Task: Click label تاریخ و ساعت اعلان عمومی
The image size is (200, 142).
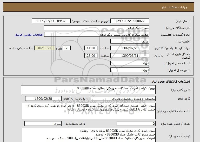Action: tap(91, 21)
